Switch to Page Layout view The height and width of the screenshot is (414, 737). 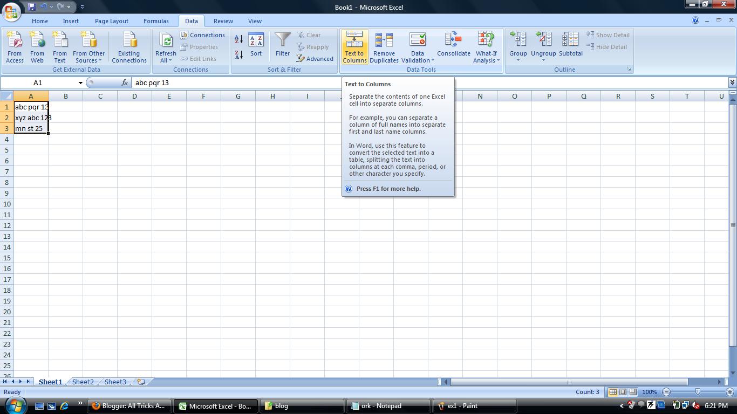(x=623, y=392)
